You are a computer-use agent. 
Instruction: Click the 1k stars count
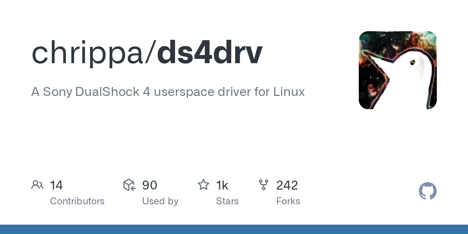point(222,185)
